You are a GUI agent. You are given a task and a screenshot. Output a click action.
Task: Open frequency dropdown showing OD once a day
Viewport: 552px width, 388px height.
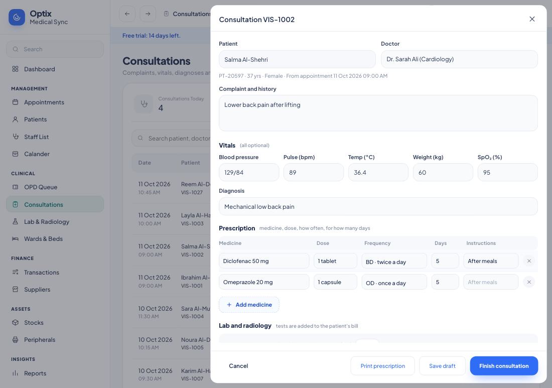(394, 283)
